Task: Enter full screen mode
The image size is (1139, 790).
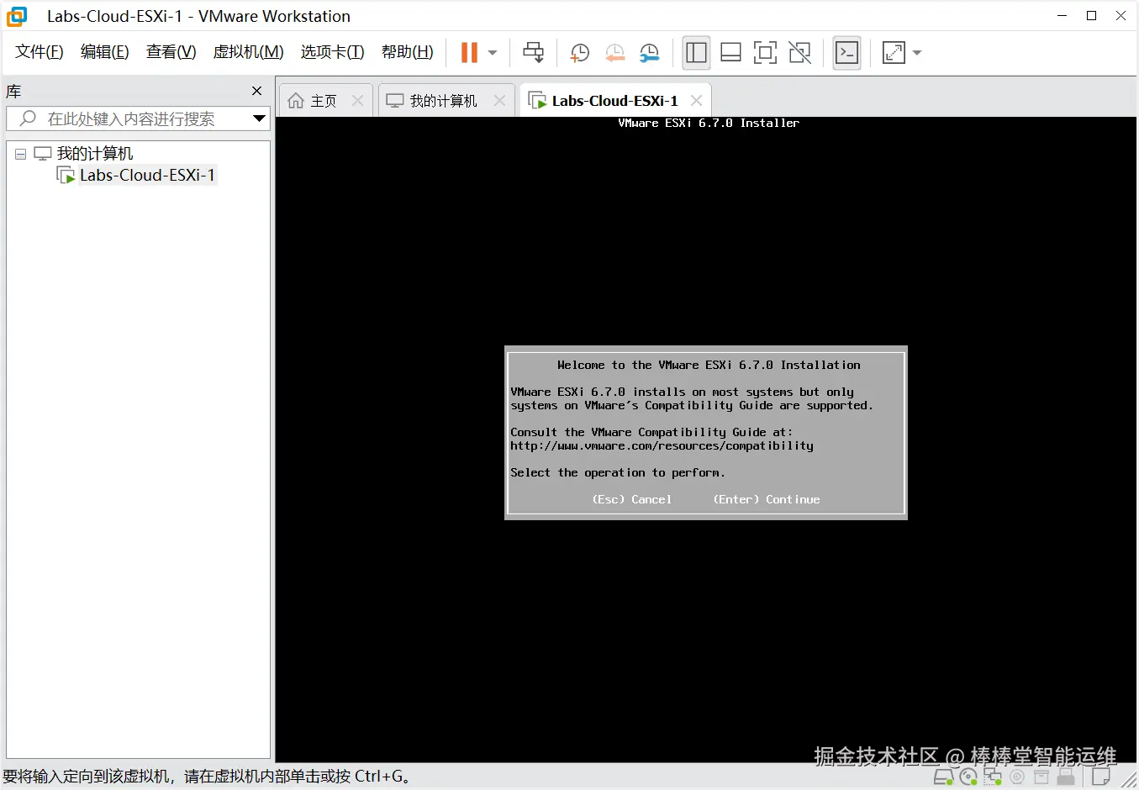Action: pos(765,53)
